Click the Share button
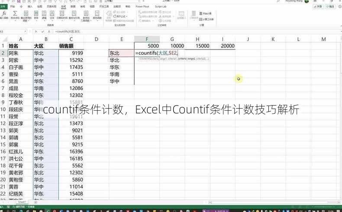 318,6
